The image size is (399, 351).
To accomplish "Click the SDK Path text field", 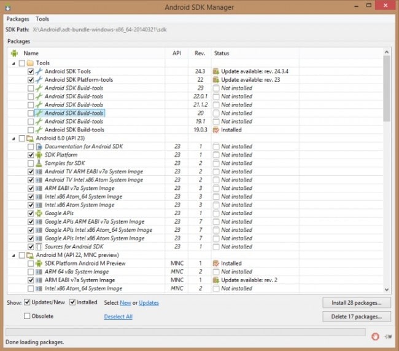I will tap(99, 30).
